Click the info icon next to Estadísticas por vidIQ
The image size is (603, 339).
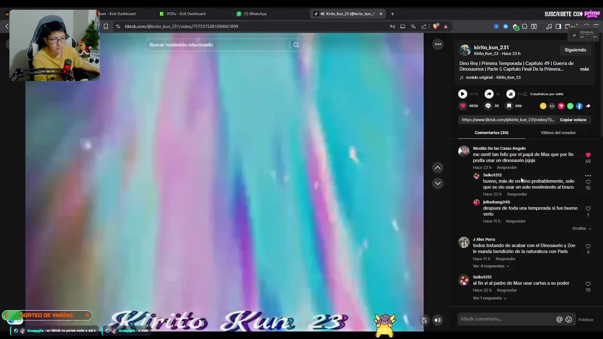tap(525, 94)
